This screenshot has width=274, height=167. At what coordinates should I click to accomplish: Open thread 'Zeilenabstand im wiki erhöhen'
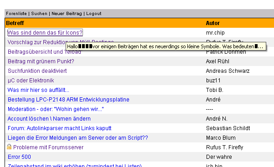tap(75, 165)
